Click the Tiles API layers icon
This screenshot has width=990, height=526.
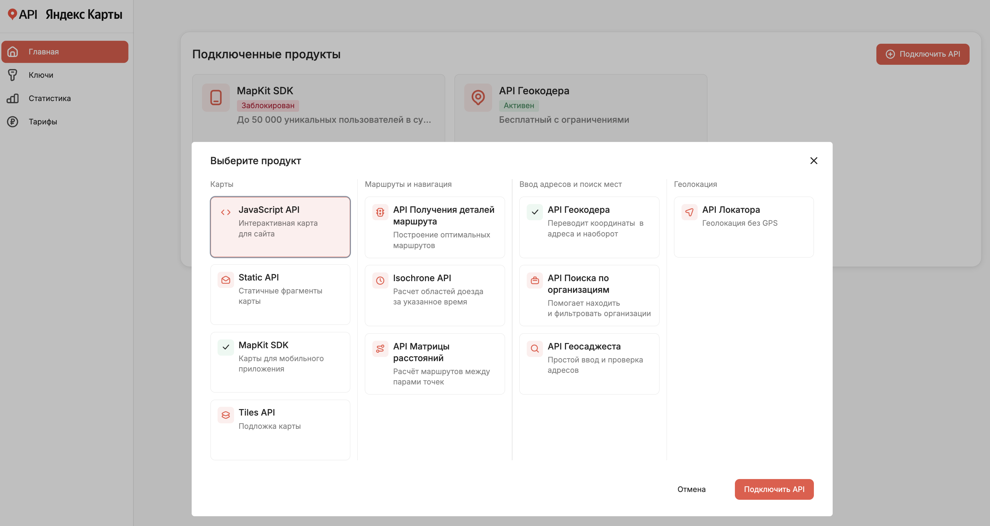(226, 415)
